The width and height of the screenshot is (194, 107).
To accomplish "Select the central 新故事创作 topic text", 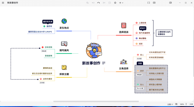I will tap(91, 63).
